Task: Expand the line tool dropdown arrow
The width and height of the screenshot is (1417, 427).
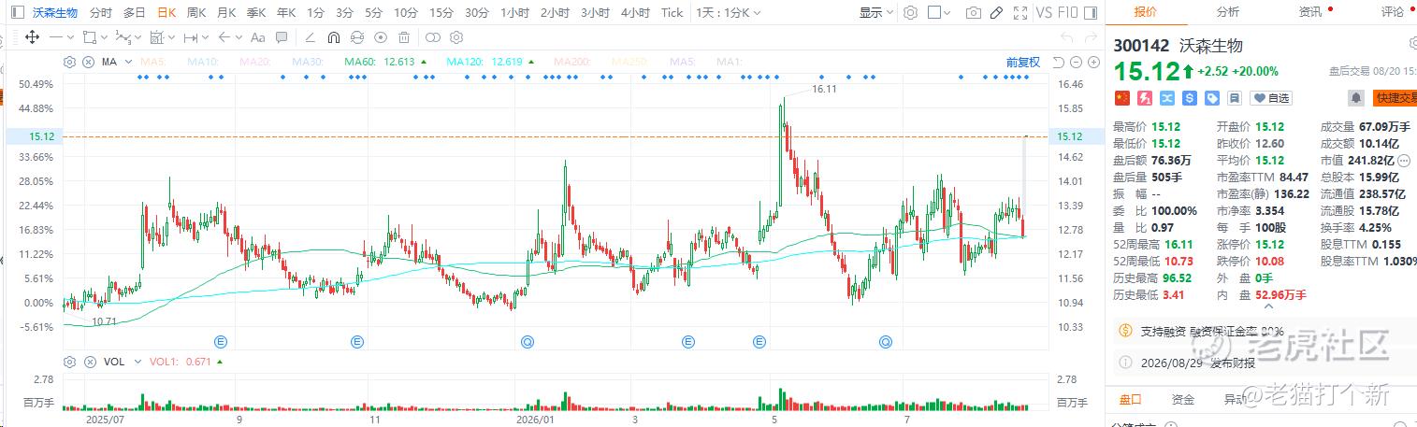Action: (x=70, y=37)
